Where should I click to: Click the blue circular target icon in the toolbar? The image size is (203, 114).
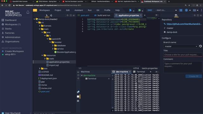[x=186, y=10]
